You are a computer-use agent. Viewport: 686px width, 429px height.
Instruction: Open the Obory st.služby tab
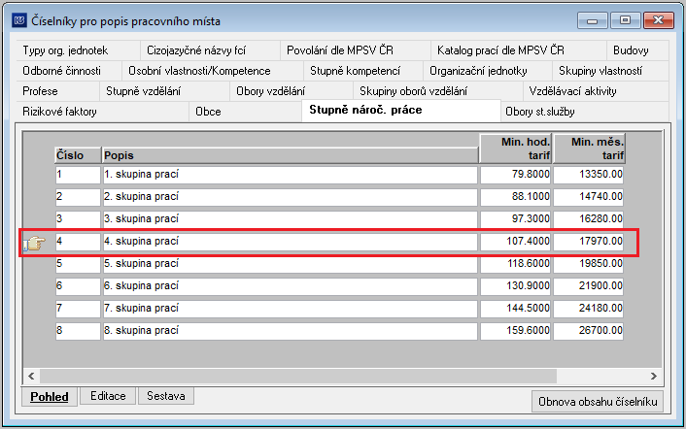[585, 112]
